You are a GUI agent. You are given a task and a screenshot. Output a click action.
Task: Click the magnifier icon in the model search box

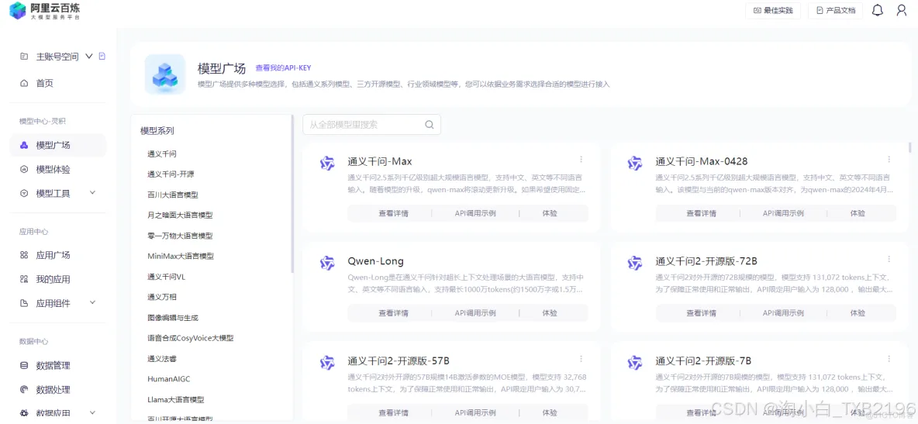coord(429,124)
